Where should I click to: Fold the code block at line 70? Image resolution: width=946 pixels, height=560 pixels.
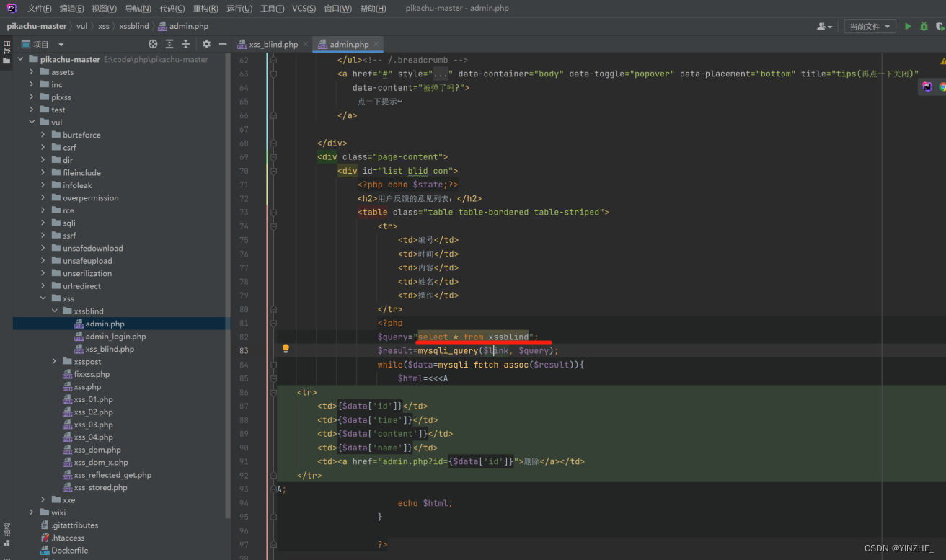click(273, 171)
